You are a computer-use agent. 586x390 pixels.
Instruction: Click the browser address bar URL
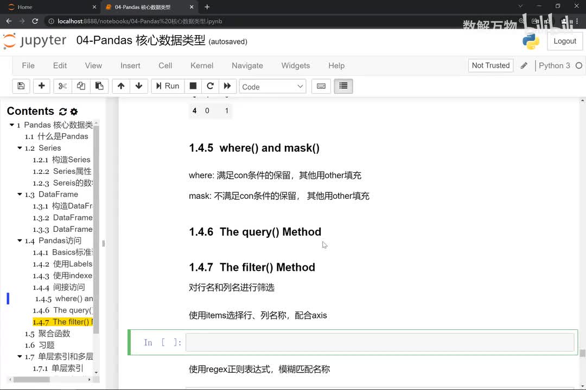pyautogui.click(x=140, y=21)
